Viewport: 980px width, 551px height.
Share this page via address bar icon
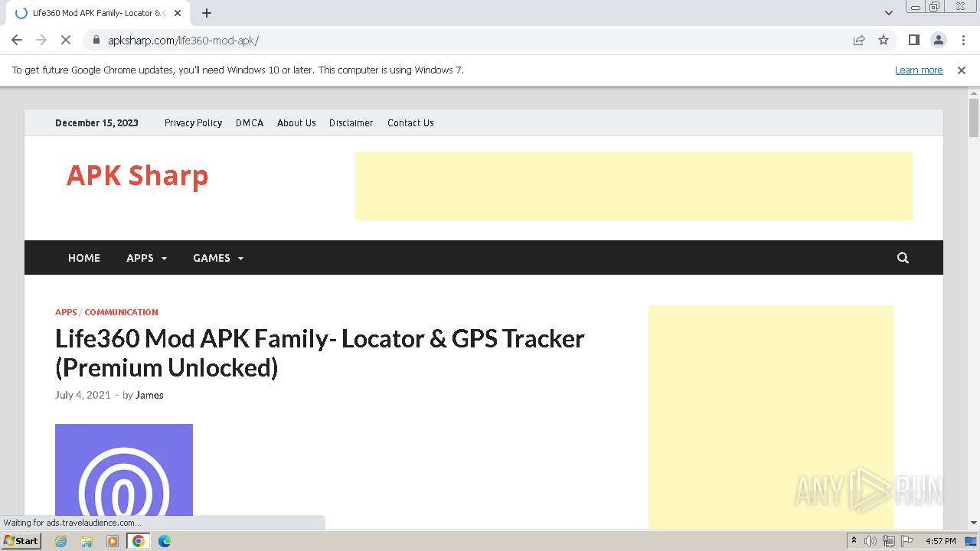click(x=859, y=40)
